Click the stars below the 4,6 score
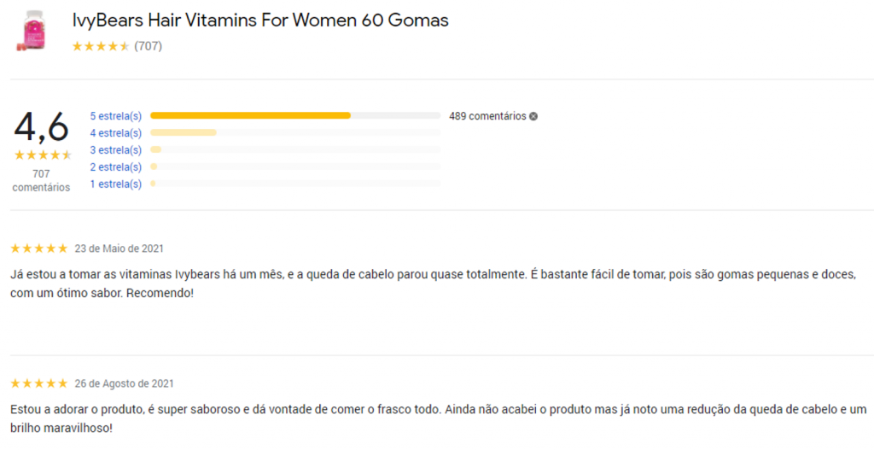874x450 pixels. point(42,155)
